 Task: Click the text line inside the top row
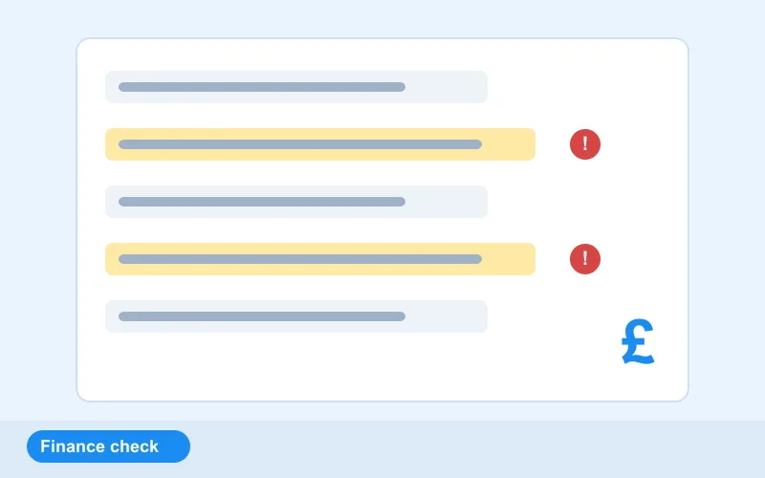262,87
